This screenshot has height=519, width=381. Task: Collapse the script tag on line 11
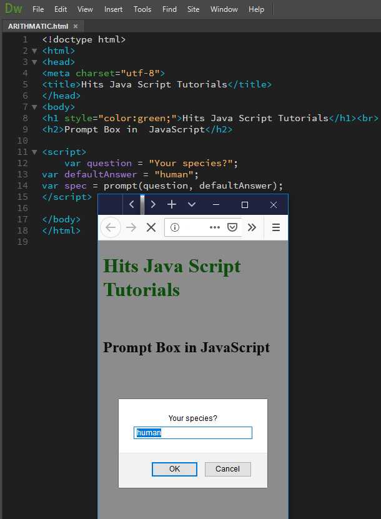34,152
